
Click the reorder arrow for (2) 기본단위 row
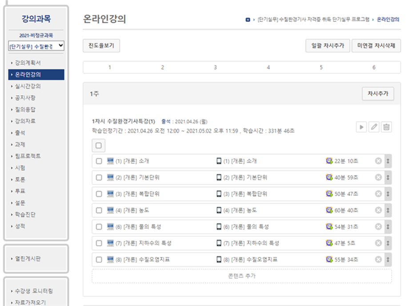388,177
